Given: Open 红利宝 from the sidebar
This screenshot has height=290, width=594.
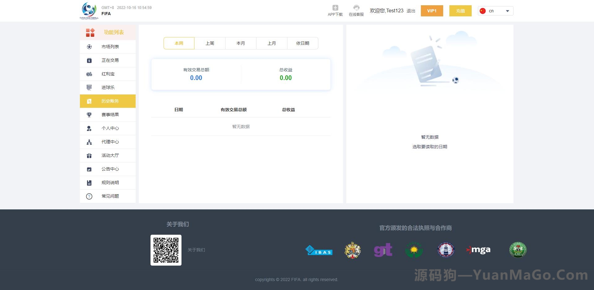Looking at the screenshot, I should tap(89, 74).
